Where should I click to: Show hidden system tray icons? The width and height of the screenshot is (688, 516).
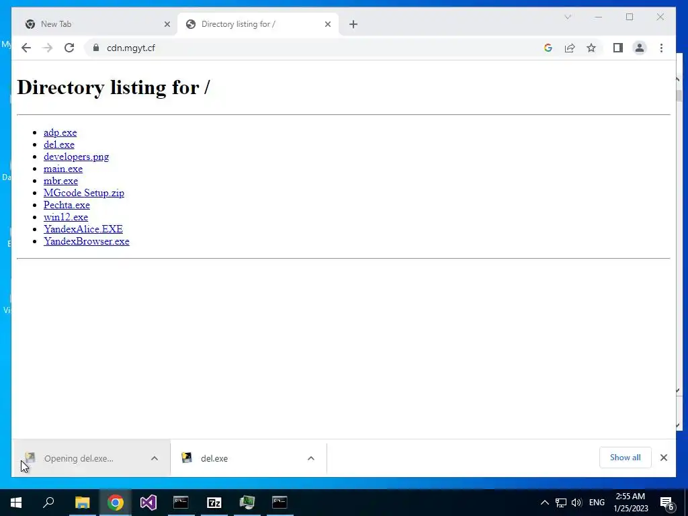544,503
